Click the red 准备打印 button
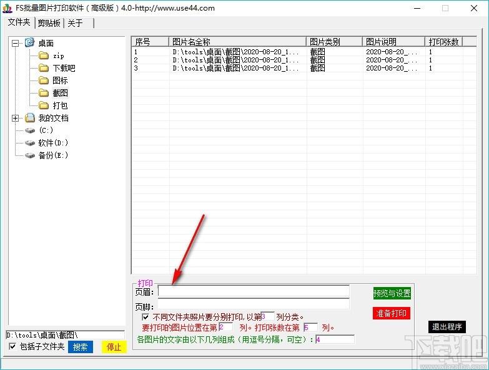Screen dimensions: 489x370 392,313
